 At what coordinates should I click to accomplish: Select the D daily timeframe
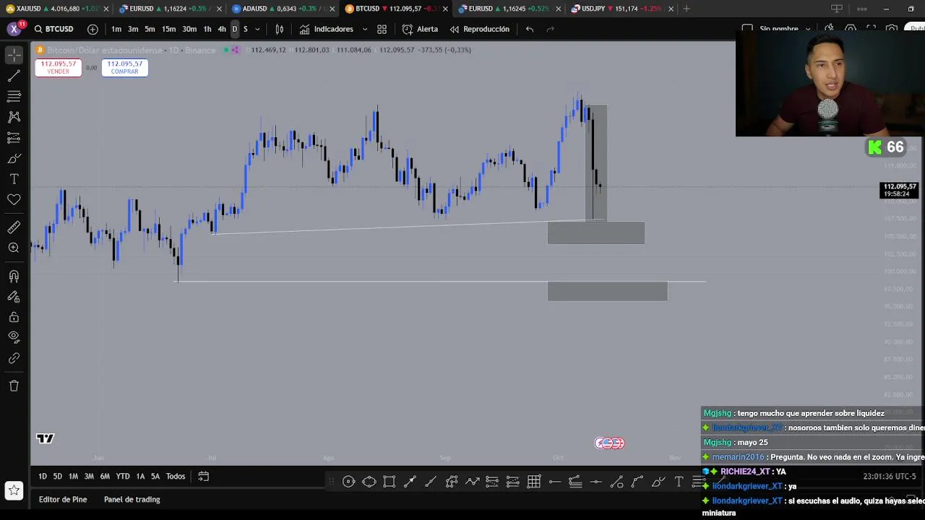click(234, 29)
